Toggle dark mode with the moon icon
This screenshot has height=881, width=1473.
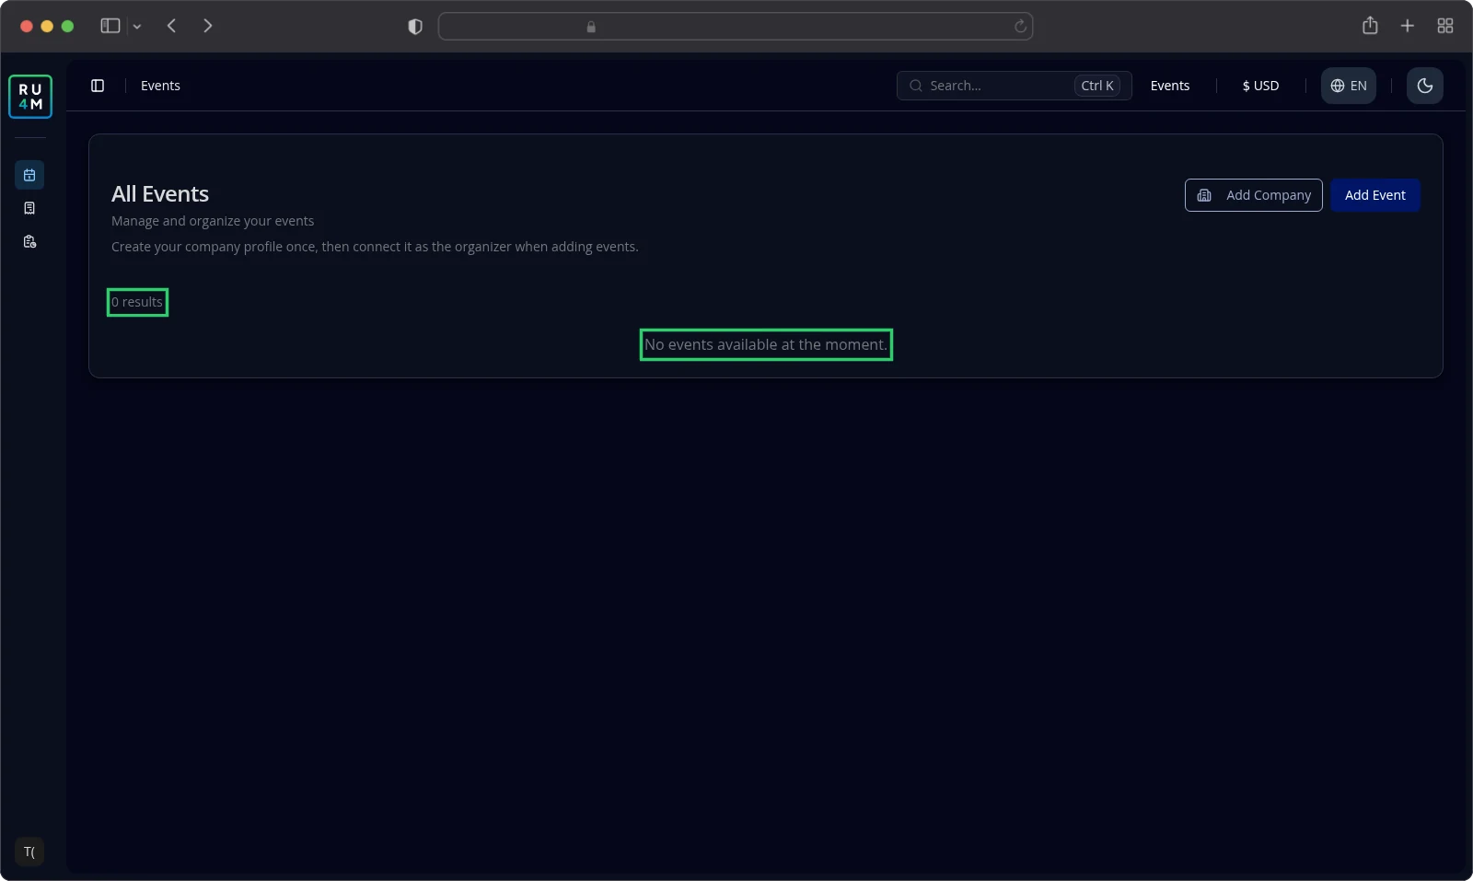tap(1425, 86)
